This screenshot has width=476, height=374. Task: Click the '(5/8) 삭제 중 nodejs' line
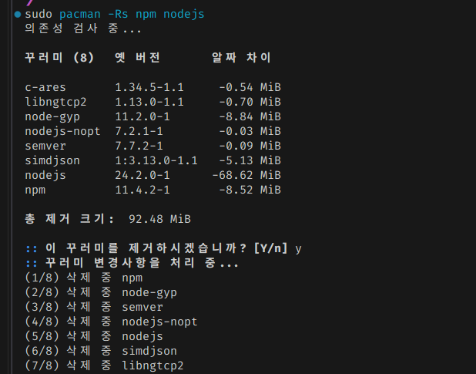click(x=94, y=336)
